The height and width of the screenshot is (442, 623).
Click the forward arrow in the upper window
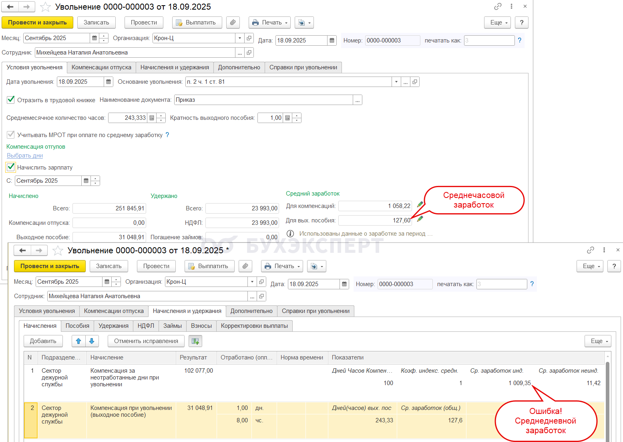[x=26, y=7]
